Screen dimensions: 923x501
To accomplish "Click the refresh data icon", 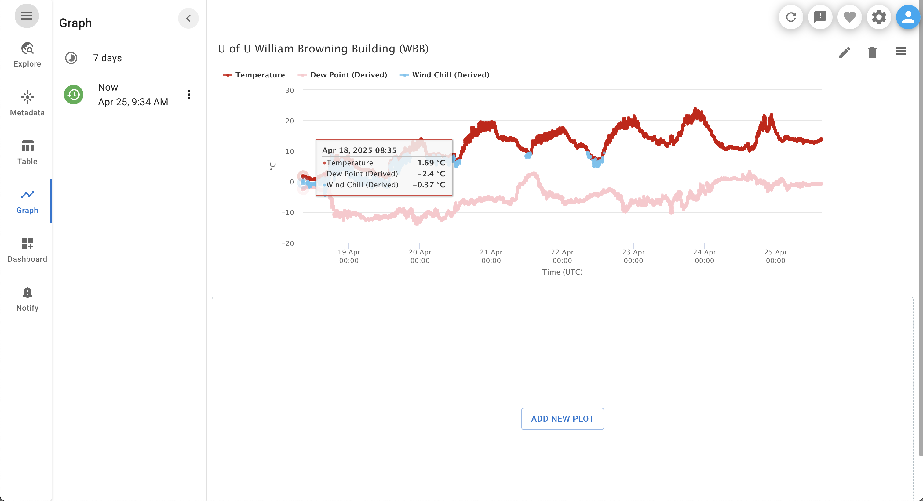I will coord(791,17).
